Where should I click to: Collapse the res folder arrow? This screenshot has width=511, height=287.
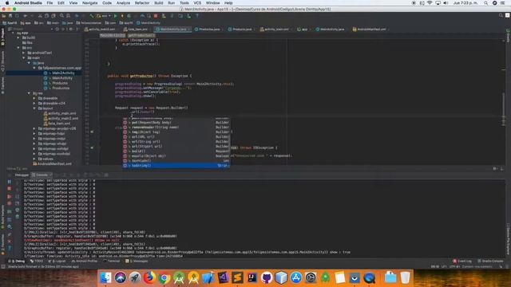(x=29, y=93)
